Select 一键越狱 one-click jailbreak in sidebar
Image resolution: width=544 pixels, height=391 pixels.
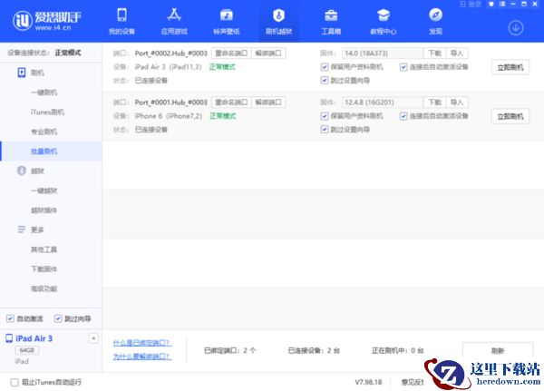click(44, 191)
